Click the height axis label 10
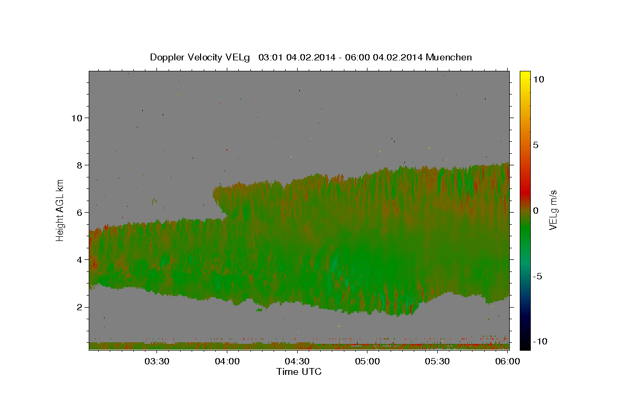Screen dimensions: 630x420 77,118
